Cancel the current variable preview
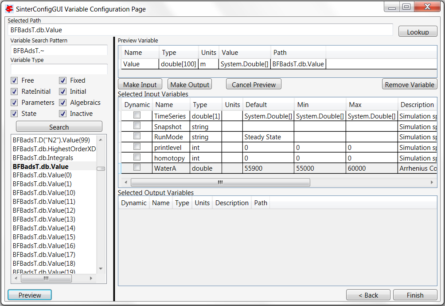 [253, 84]
